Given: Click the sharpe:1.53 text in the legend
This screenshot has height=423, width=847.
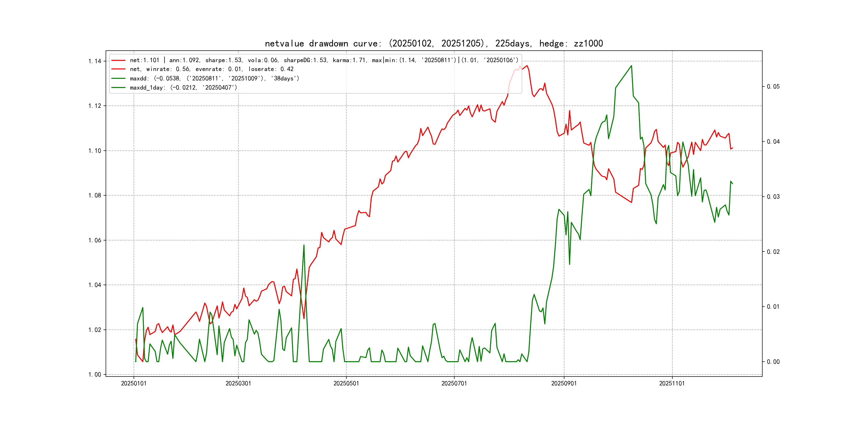Looking at the screenshot, I should (224, 60).
